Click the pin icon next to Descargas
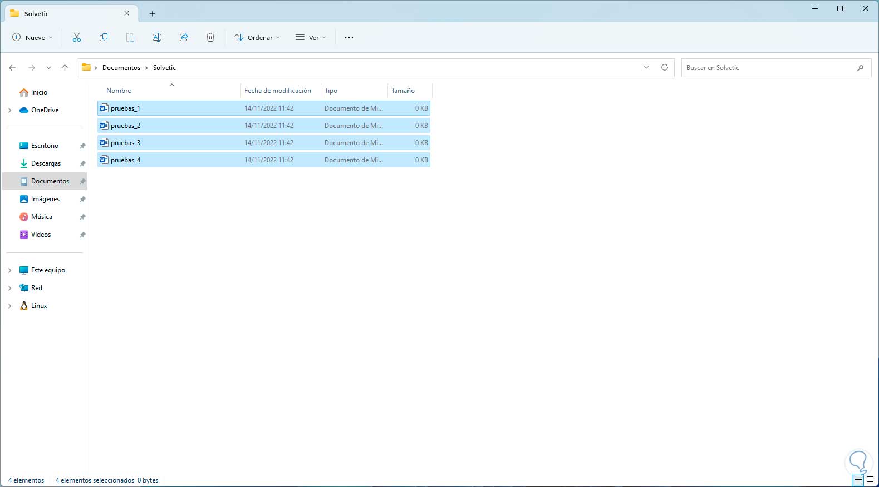The height and width of the screenshot is (487, 879). pos(82,163)
